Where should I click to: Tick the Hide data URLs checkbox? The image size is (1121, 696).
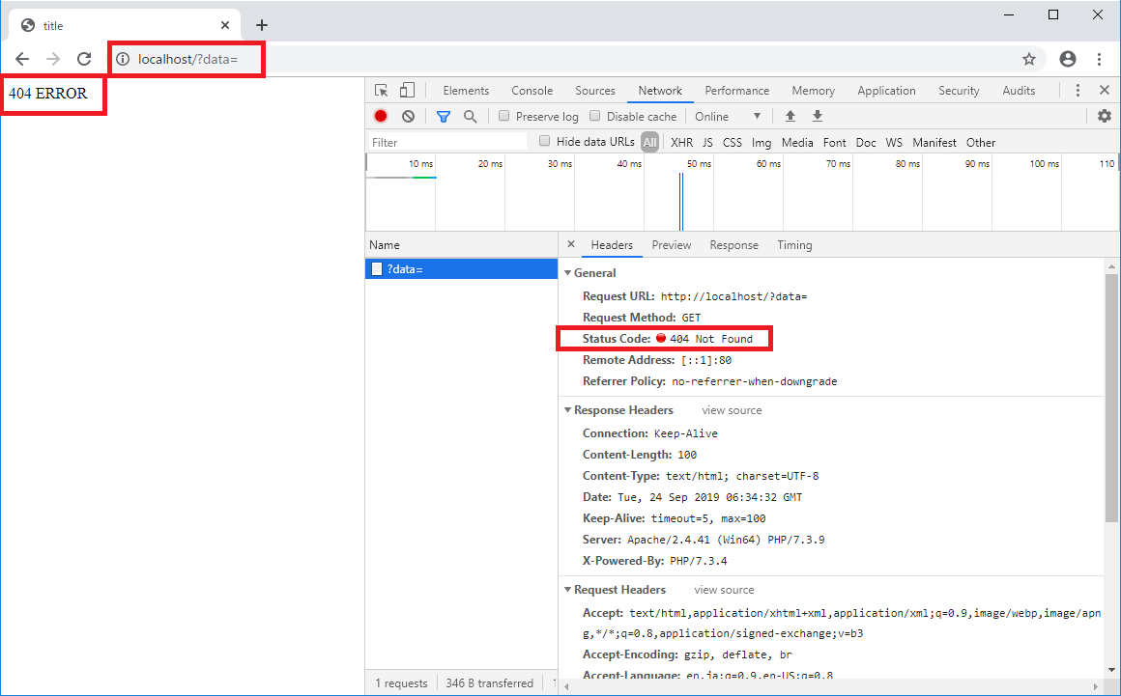(x=545, y=142)
